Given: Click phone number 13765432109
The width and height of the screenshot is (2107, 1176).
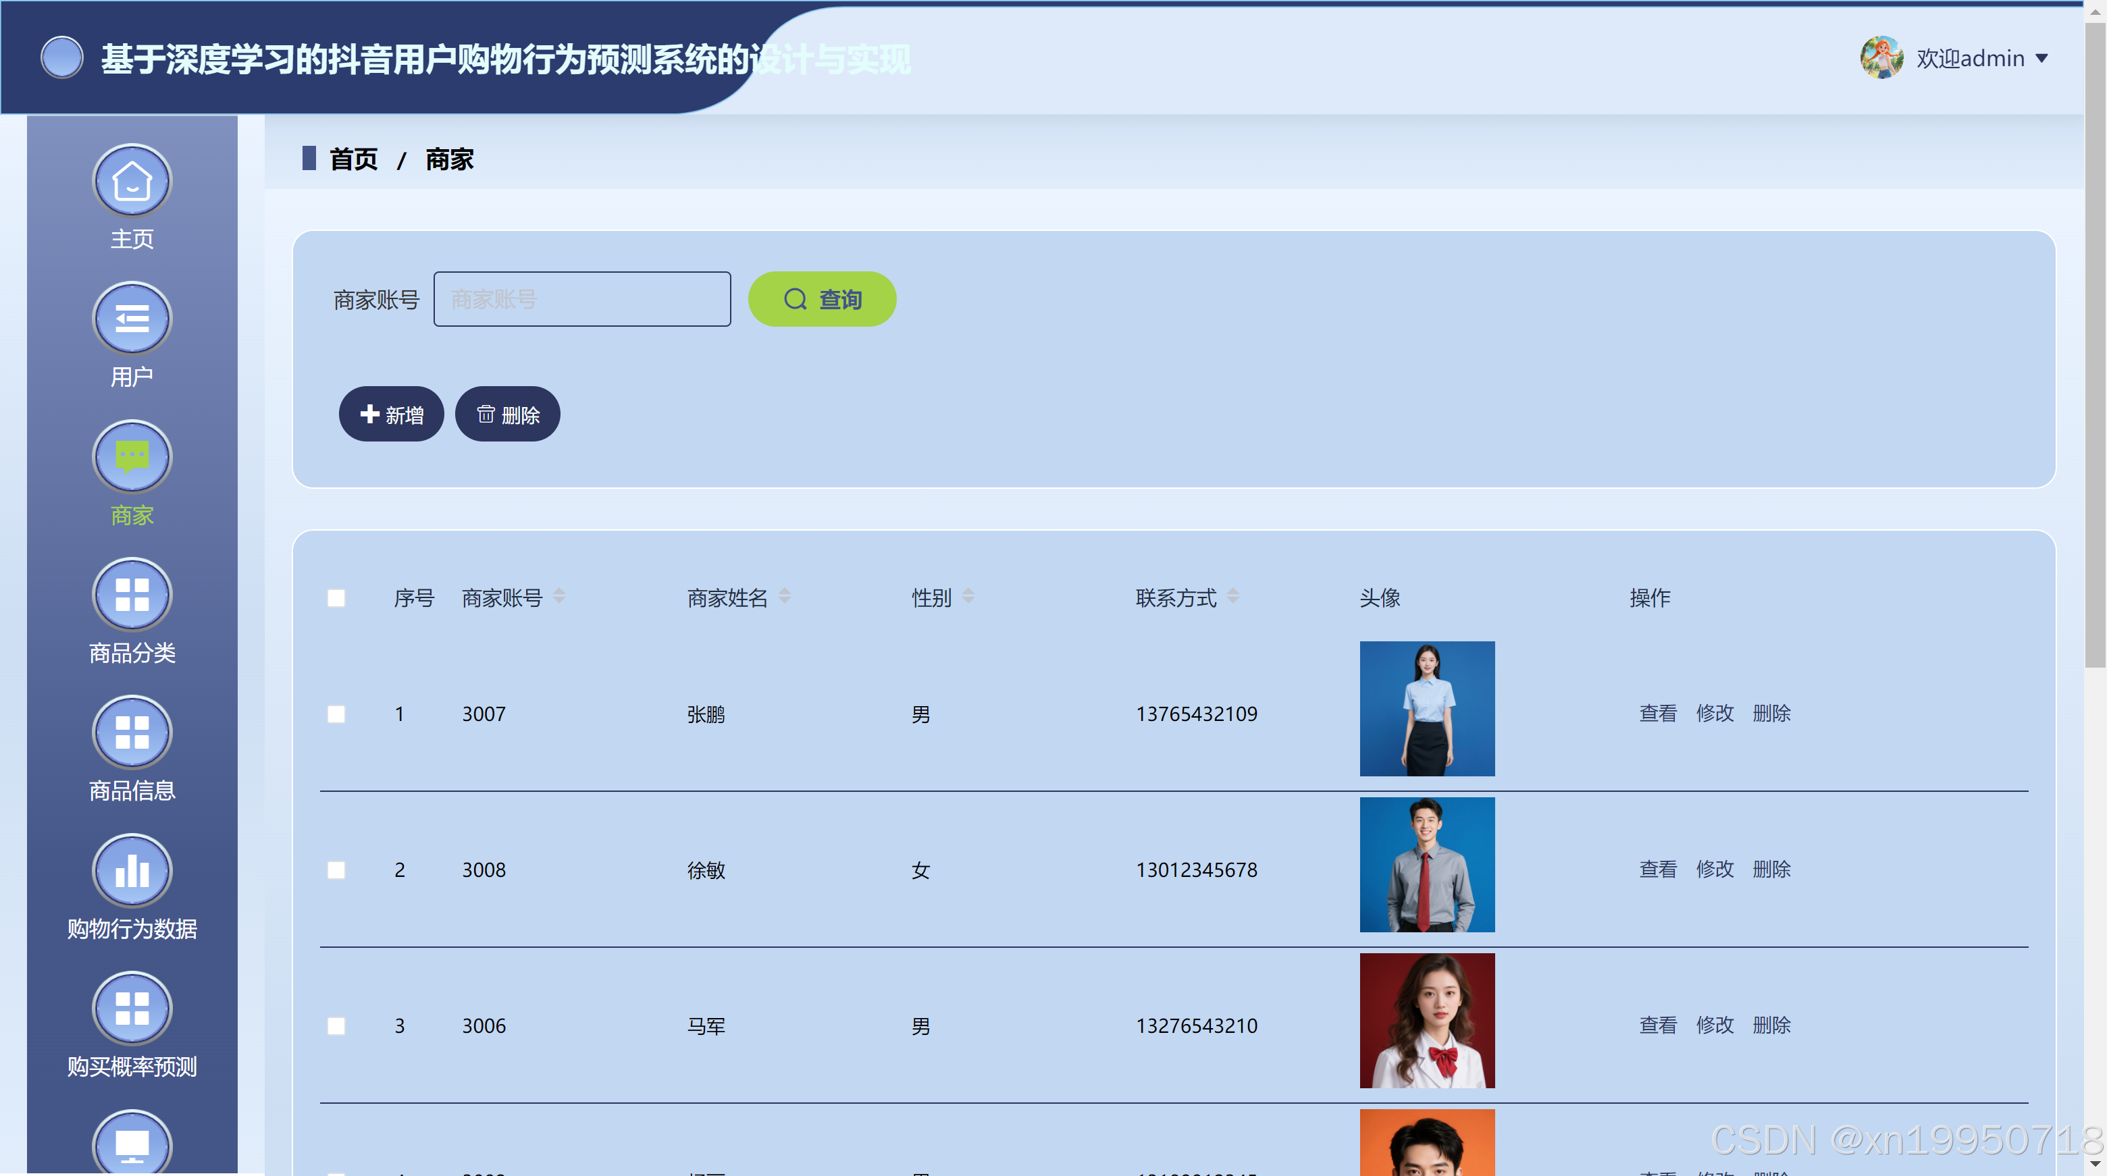Looking at the screenshot, I should pos(1197,714).
